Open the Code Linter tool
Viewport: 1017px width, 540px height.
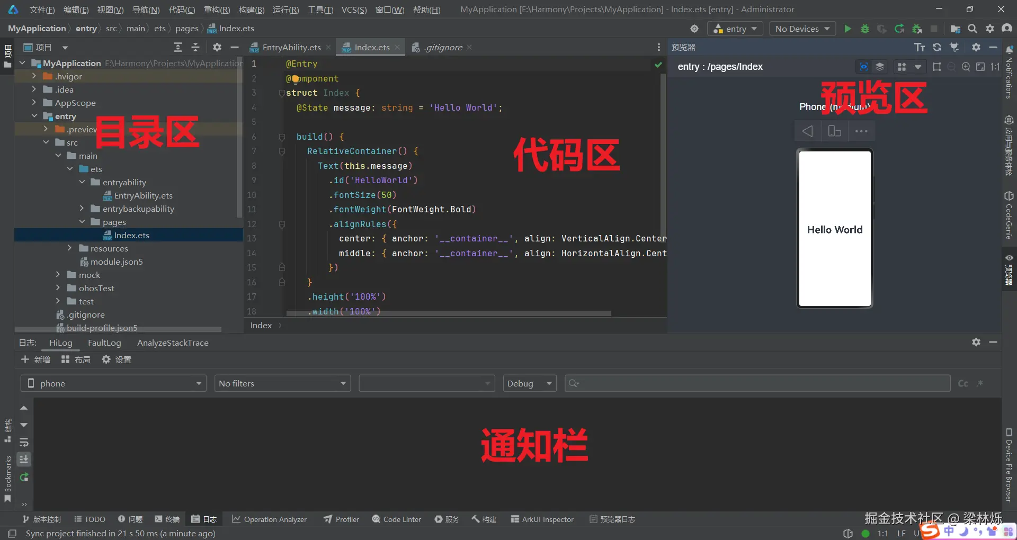pyautogui.click(x=396, y=519)
